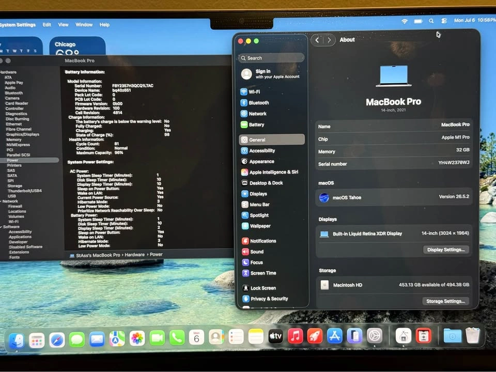Open Trash in the Dock
This screenshot has height=372, width=496.
pyautogui.click(x=473, y=335)
